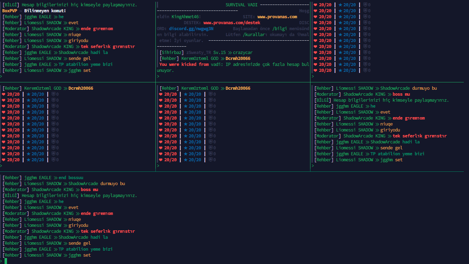Open the www.provanas.com/destek support link

(x=232, y=23)
